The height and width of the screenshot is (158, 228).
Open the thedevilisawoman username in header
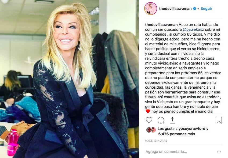point(175,9)
